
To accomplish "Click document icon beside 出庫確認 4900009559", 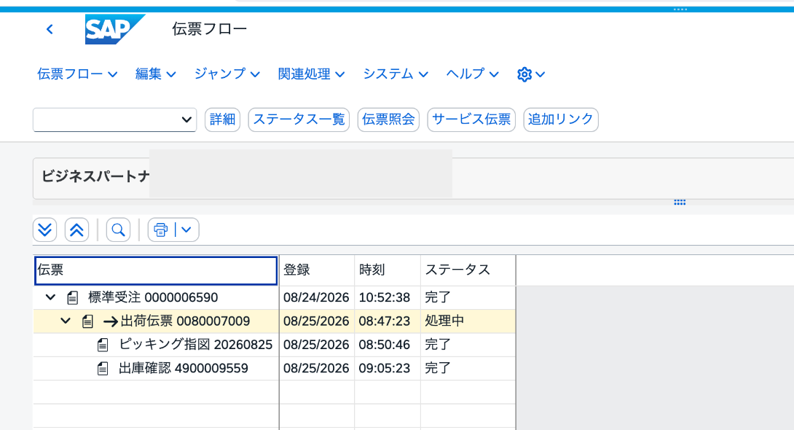I will point(103,368).
